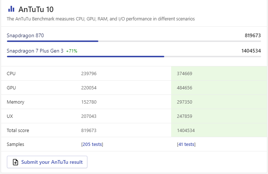The height and width of the screenshot is (174, 268).
Task: Click the UX value 207043
Action: coord(89,116)
